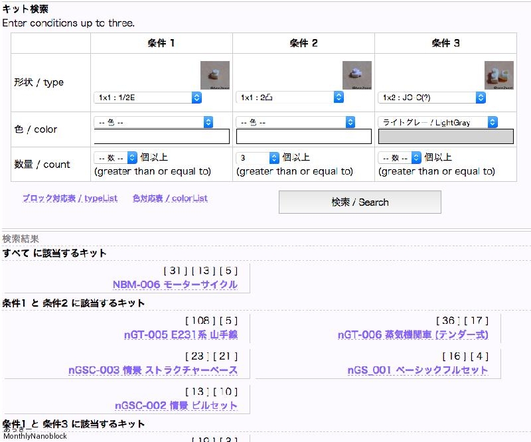Expand the color dropdown for condition 2

point(295,122)
